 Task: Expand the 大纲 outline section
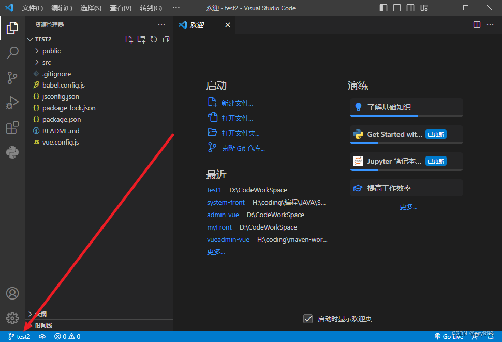[99, 314]
